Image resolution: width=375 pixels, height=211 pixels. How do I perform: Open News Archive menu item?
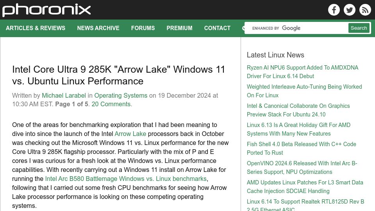click(x=98, y=28)
